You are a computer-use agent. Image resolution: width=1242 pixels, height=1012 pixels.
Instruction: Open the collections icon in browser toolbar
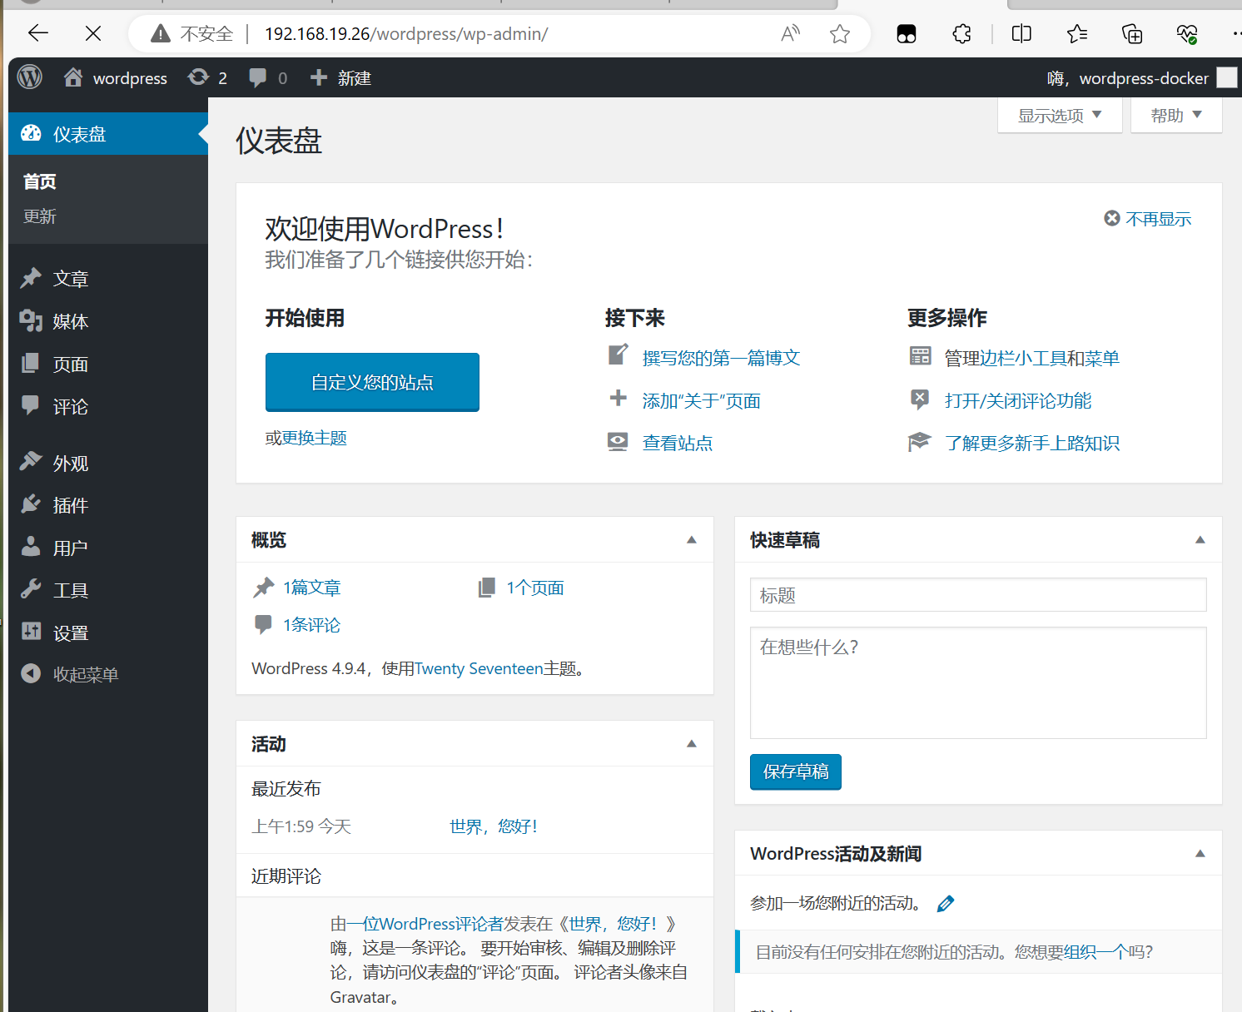click(x=1132, y=33)
